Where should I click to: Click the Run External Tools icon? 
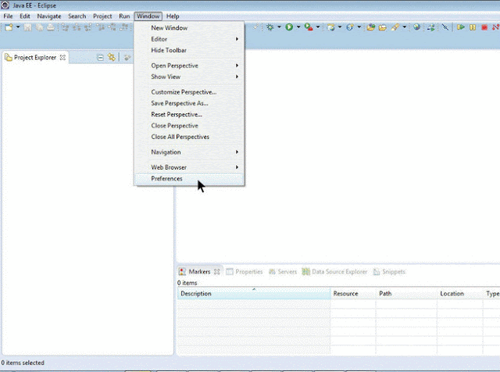309,27
